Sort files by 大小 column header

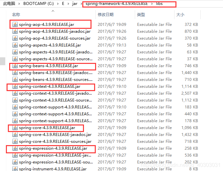coord(180,14)
